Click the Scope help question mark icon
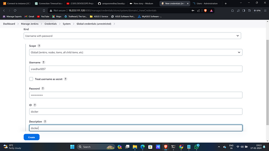 click(39, 46)
